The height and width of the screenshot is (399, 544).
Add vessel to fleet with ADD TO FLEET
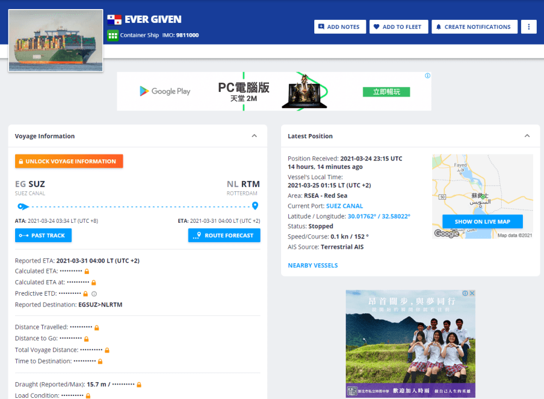(x=399, y=27)
